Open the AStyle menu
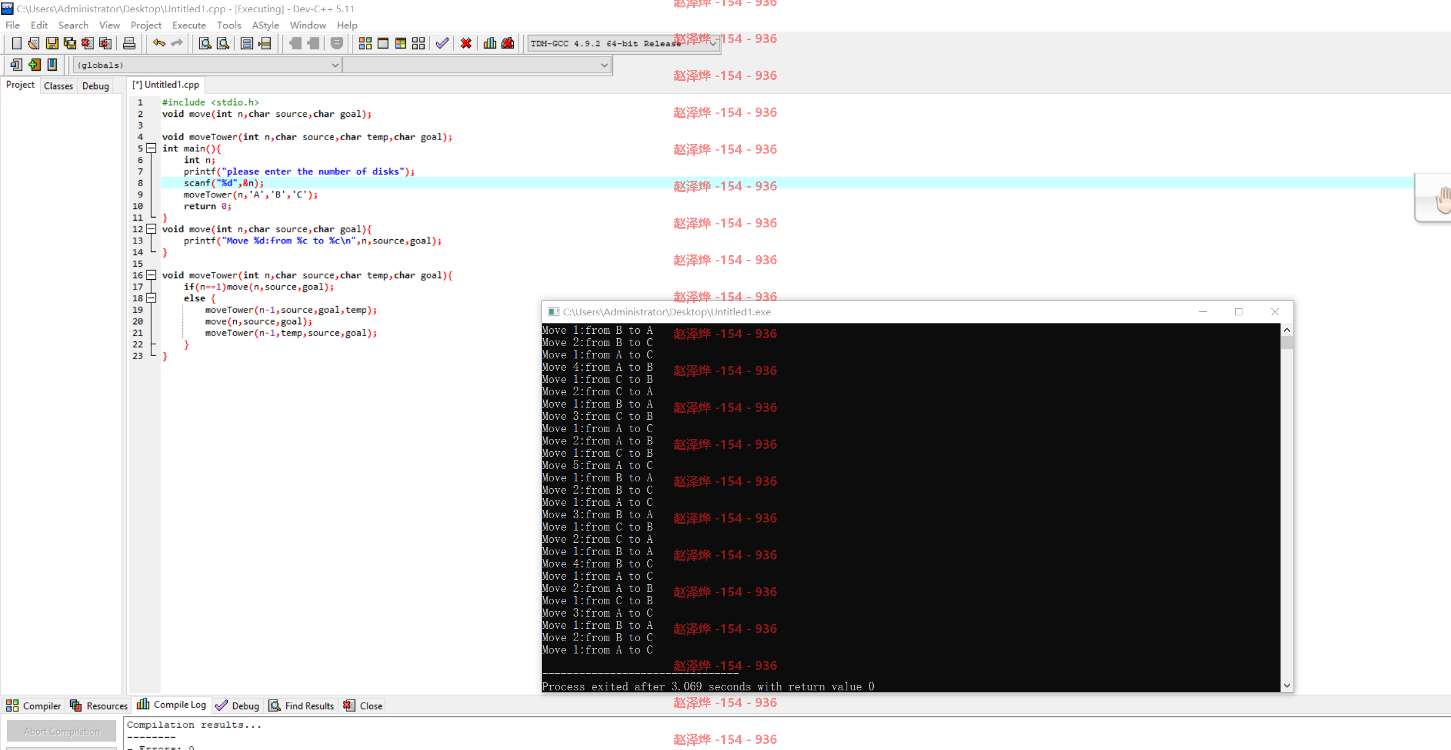The image size is (1451, 750). coord(265,25)
